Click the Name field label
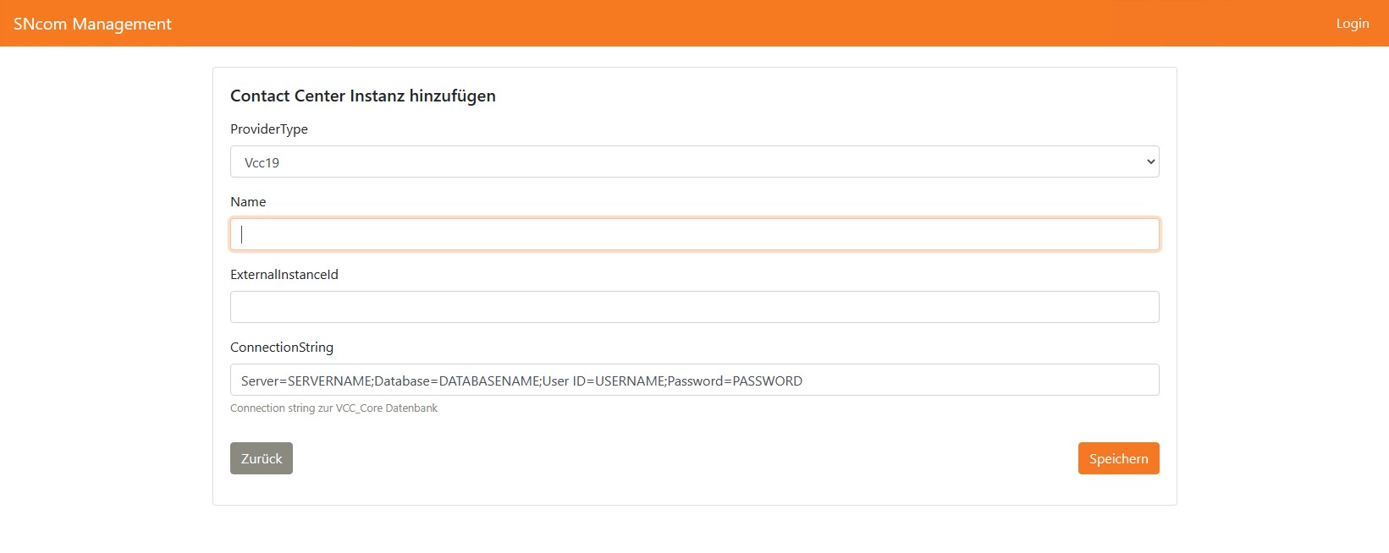The height and width of the screenshot is (553, 1389). point(248,202)
